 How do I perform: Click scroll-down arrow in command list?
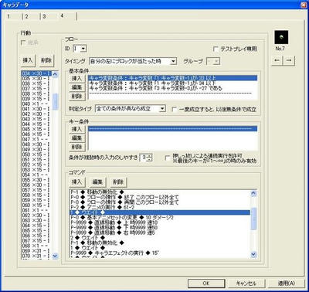(x=253, y=255)
